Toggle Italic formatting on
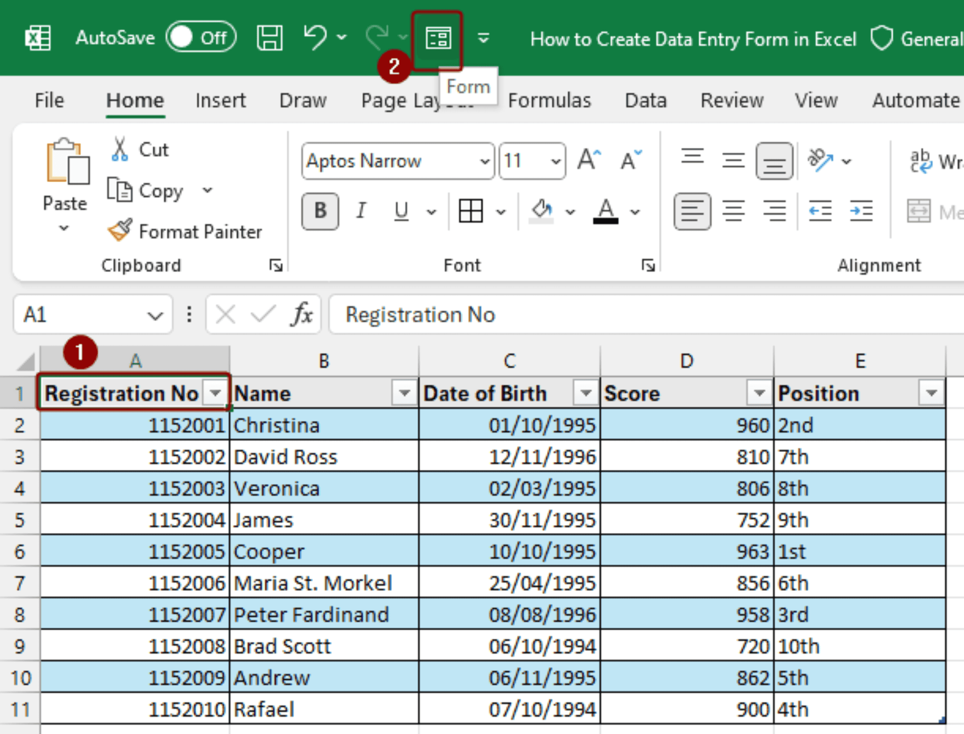 [361, 211]
